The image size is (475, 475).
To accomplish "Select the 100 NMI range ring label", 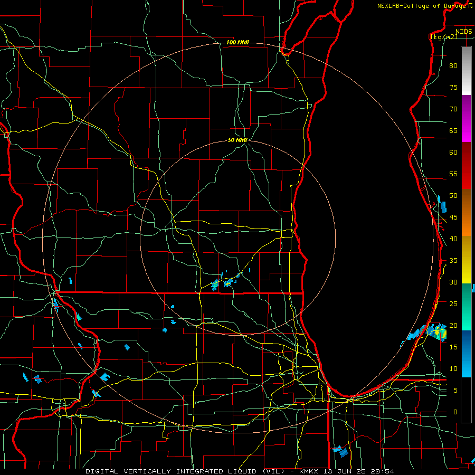I will [x=237, y=42].
